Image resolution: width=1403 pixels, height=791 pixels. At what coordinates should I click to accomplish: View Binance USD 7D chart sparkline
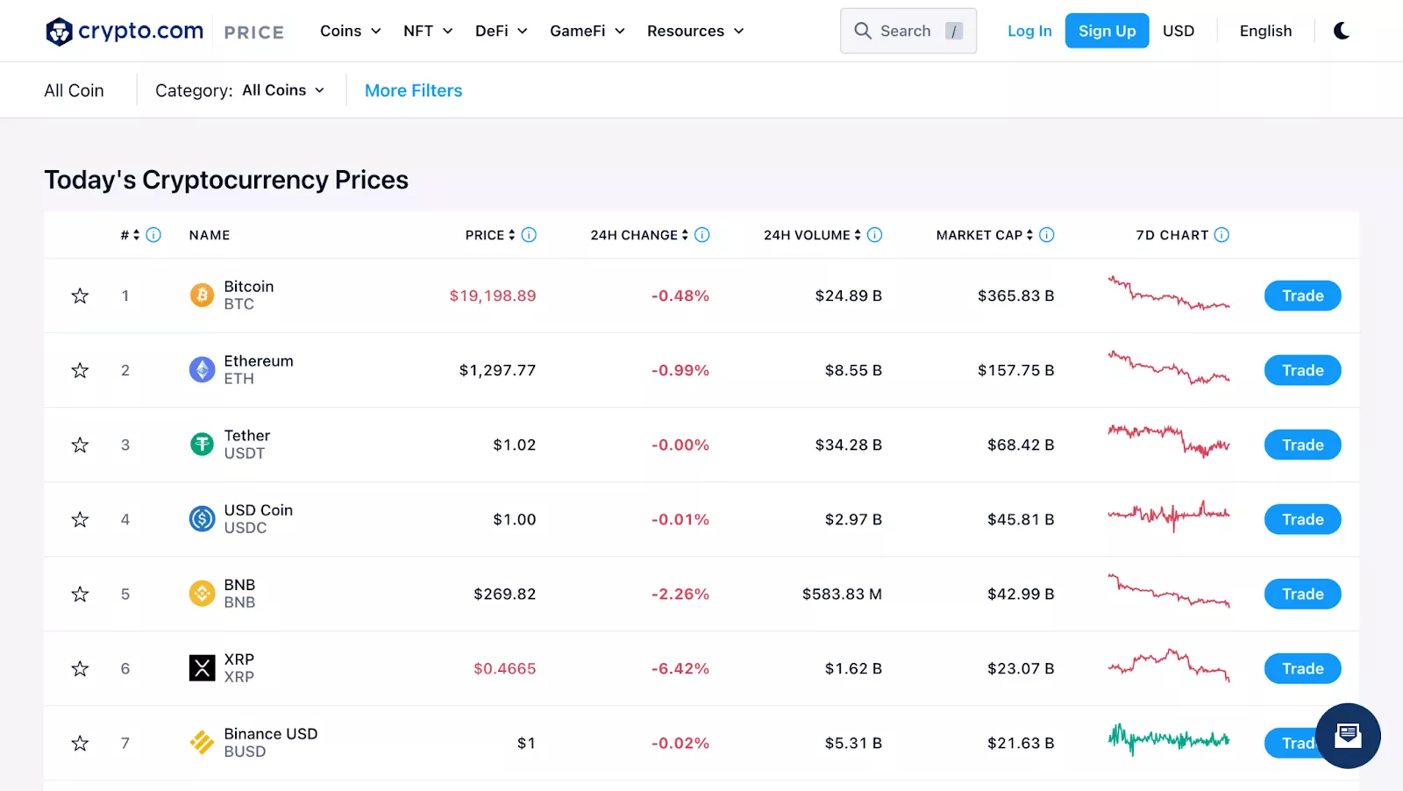click(1169, 739)
